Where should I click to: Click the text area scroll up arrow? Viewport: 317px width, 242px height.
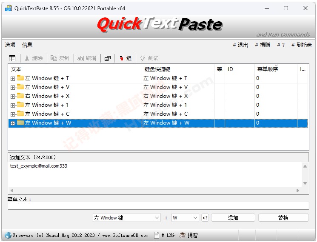(305, 166)
